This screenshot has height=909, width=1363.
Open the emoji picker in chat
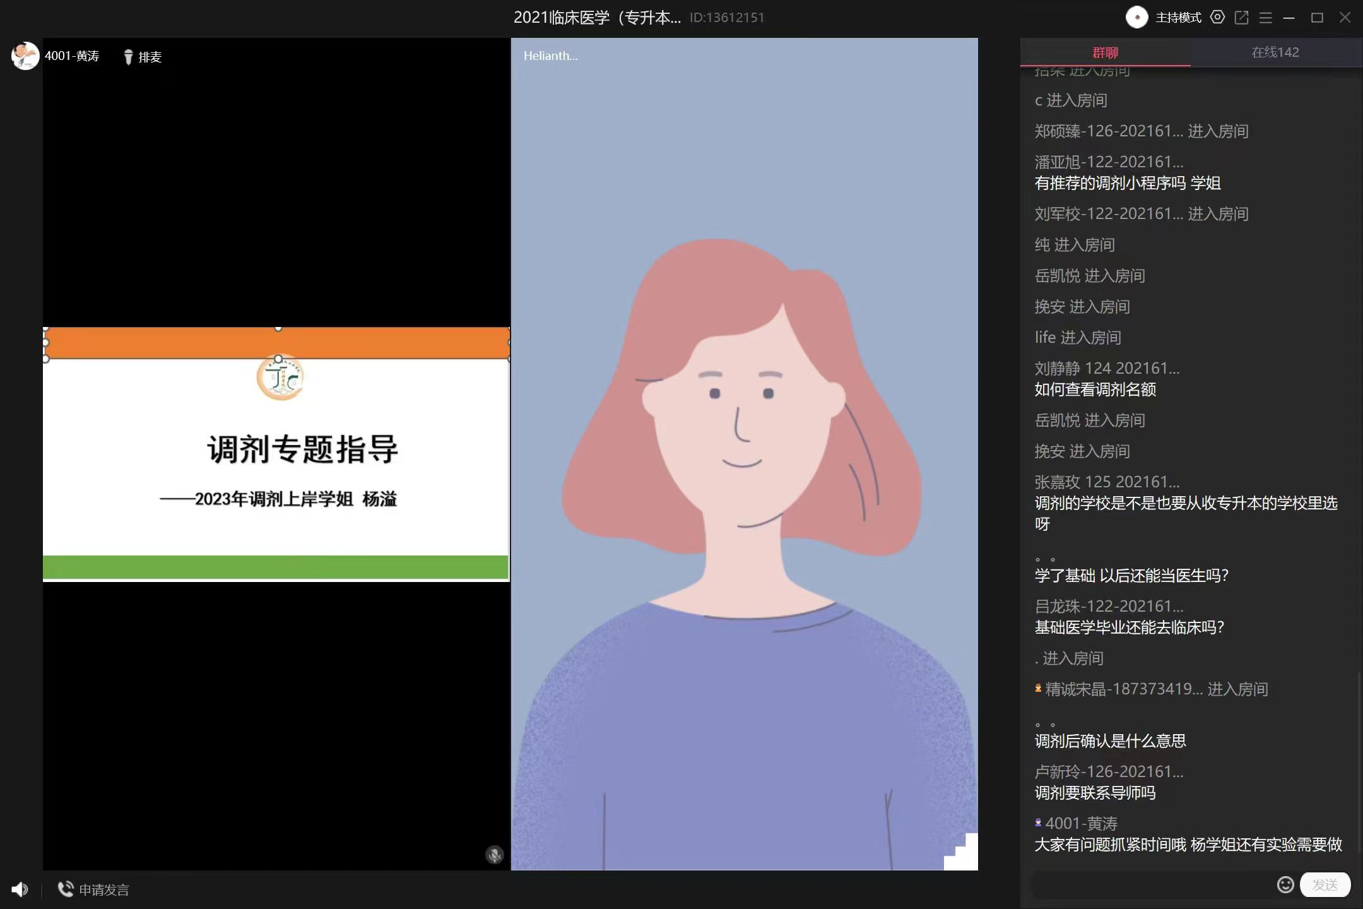click(1285, 884)
